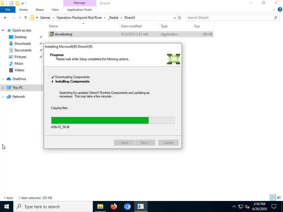Go up one folder level
The width and height of the screenshot is (283, 212).
[26, 18]
